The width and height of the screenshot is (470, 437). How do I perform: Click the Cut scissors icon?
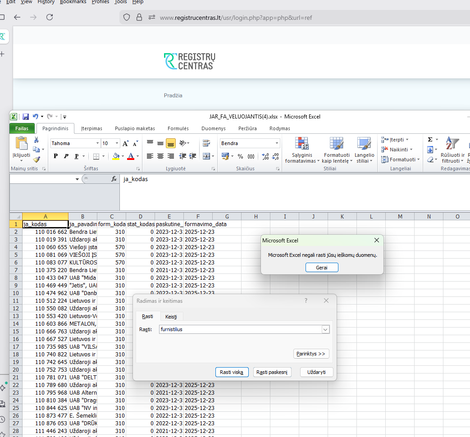coord(36,140)
